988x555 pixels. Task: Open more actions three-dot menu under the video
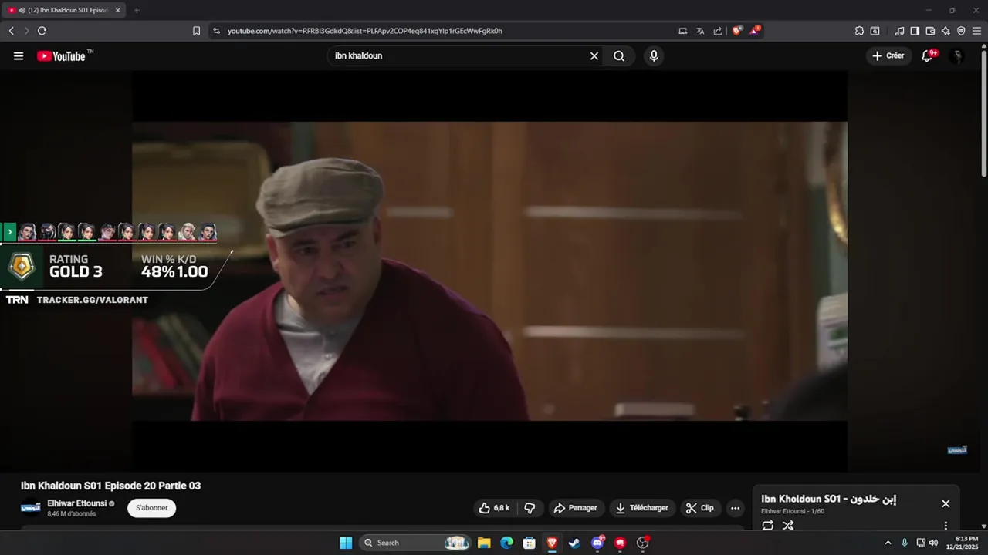[x=735, y=508]
